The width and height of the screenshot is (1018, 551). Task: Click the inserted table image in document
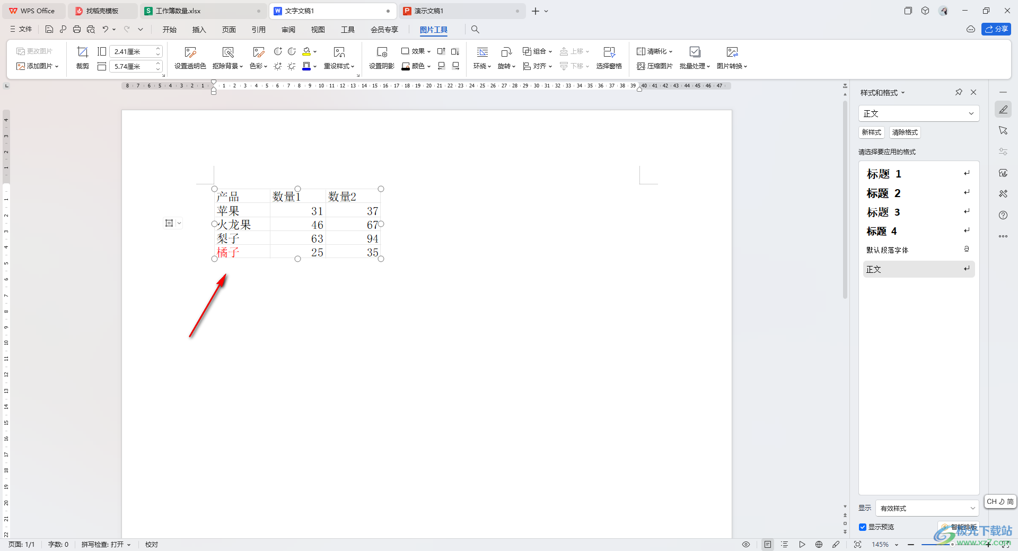[297, 224]
